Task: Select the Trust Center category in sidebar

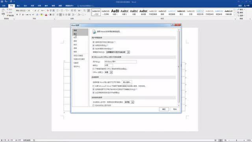Action: pos(77,67)
